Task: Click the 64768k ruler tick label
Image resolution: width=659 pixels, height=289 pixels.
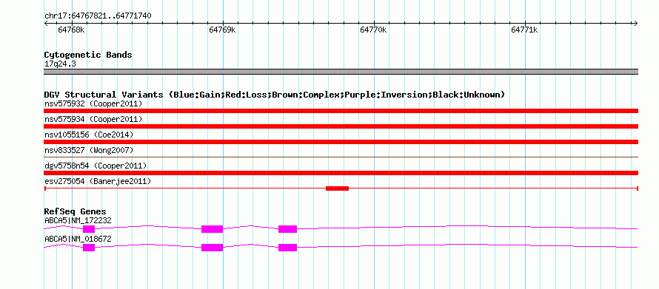Action: click(71, 30)
